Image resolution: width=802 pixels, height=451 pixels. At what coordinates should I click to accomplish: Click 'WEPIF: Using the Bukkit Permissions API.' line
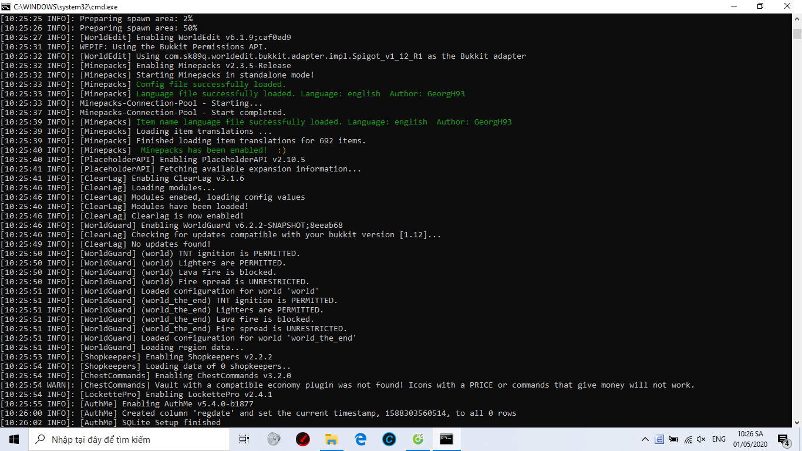(x=134, y=47)
